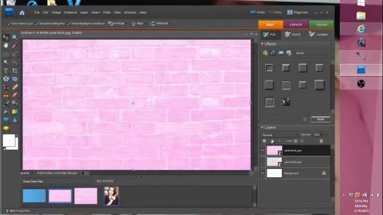
Task: Select the Hand tool
Action: coord(6,45)
